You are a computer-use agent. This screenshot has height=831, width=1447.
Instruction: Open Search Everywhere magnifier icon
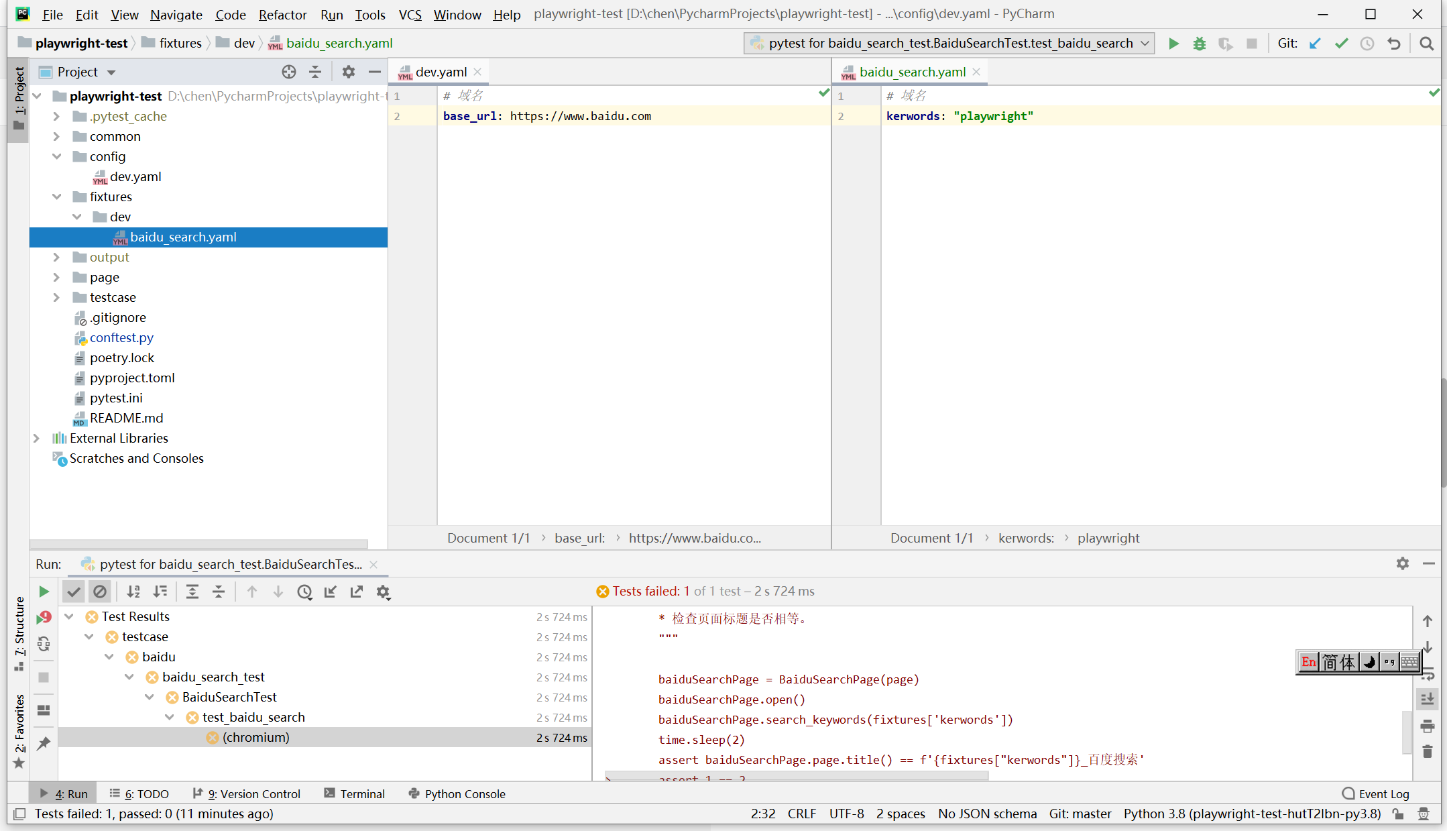pos(1426,44)
